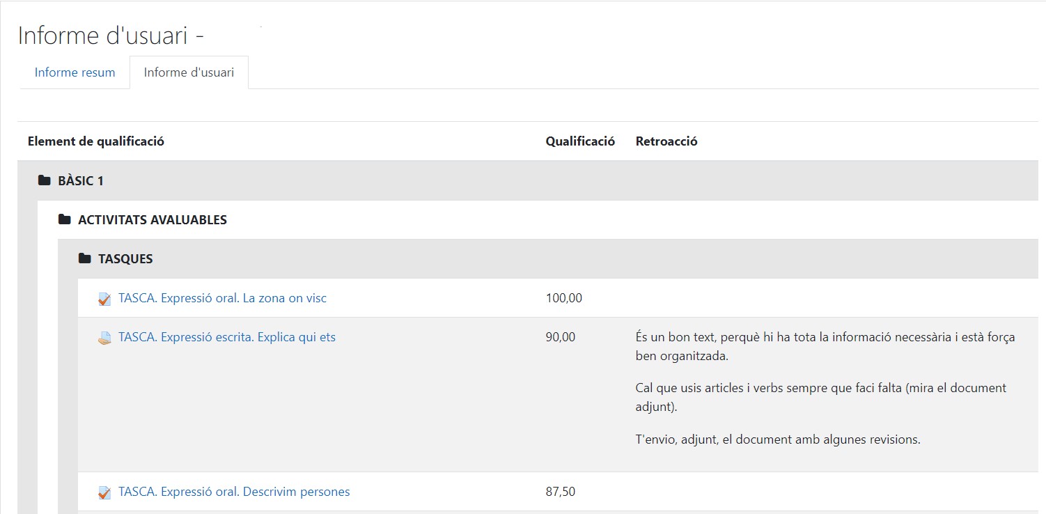Click the BÀSIC 1 category label
The image size is (1046, 514).
click(81, 181)
